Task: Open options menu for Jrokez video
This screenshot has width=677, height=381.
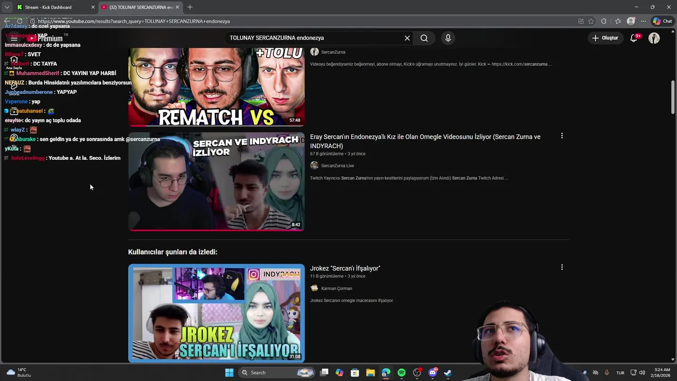Action: tap(562, 267)
